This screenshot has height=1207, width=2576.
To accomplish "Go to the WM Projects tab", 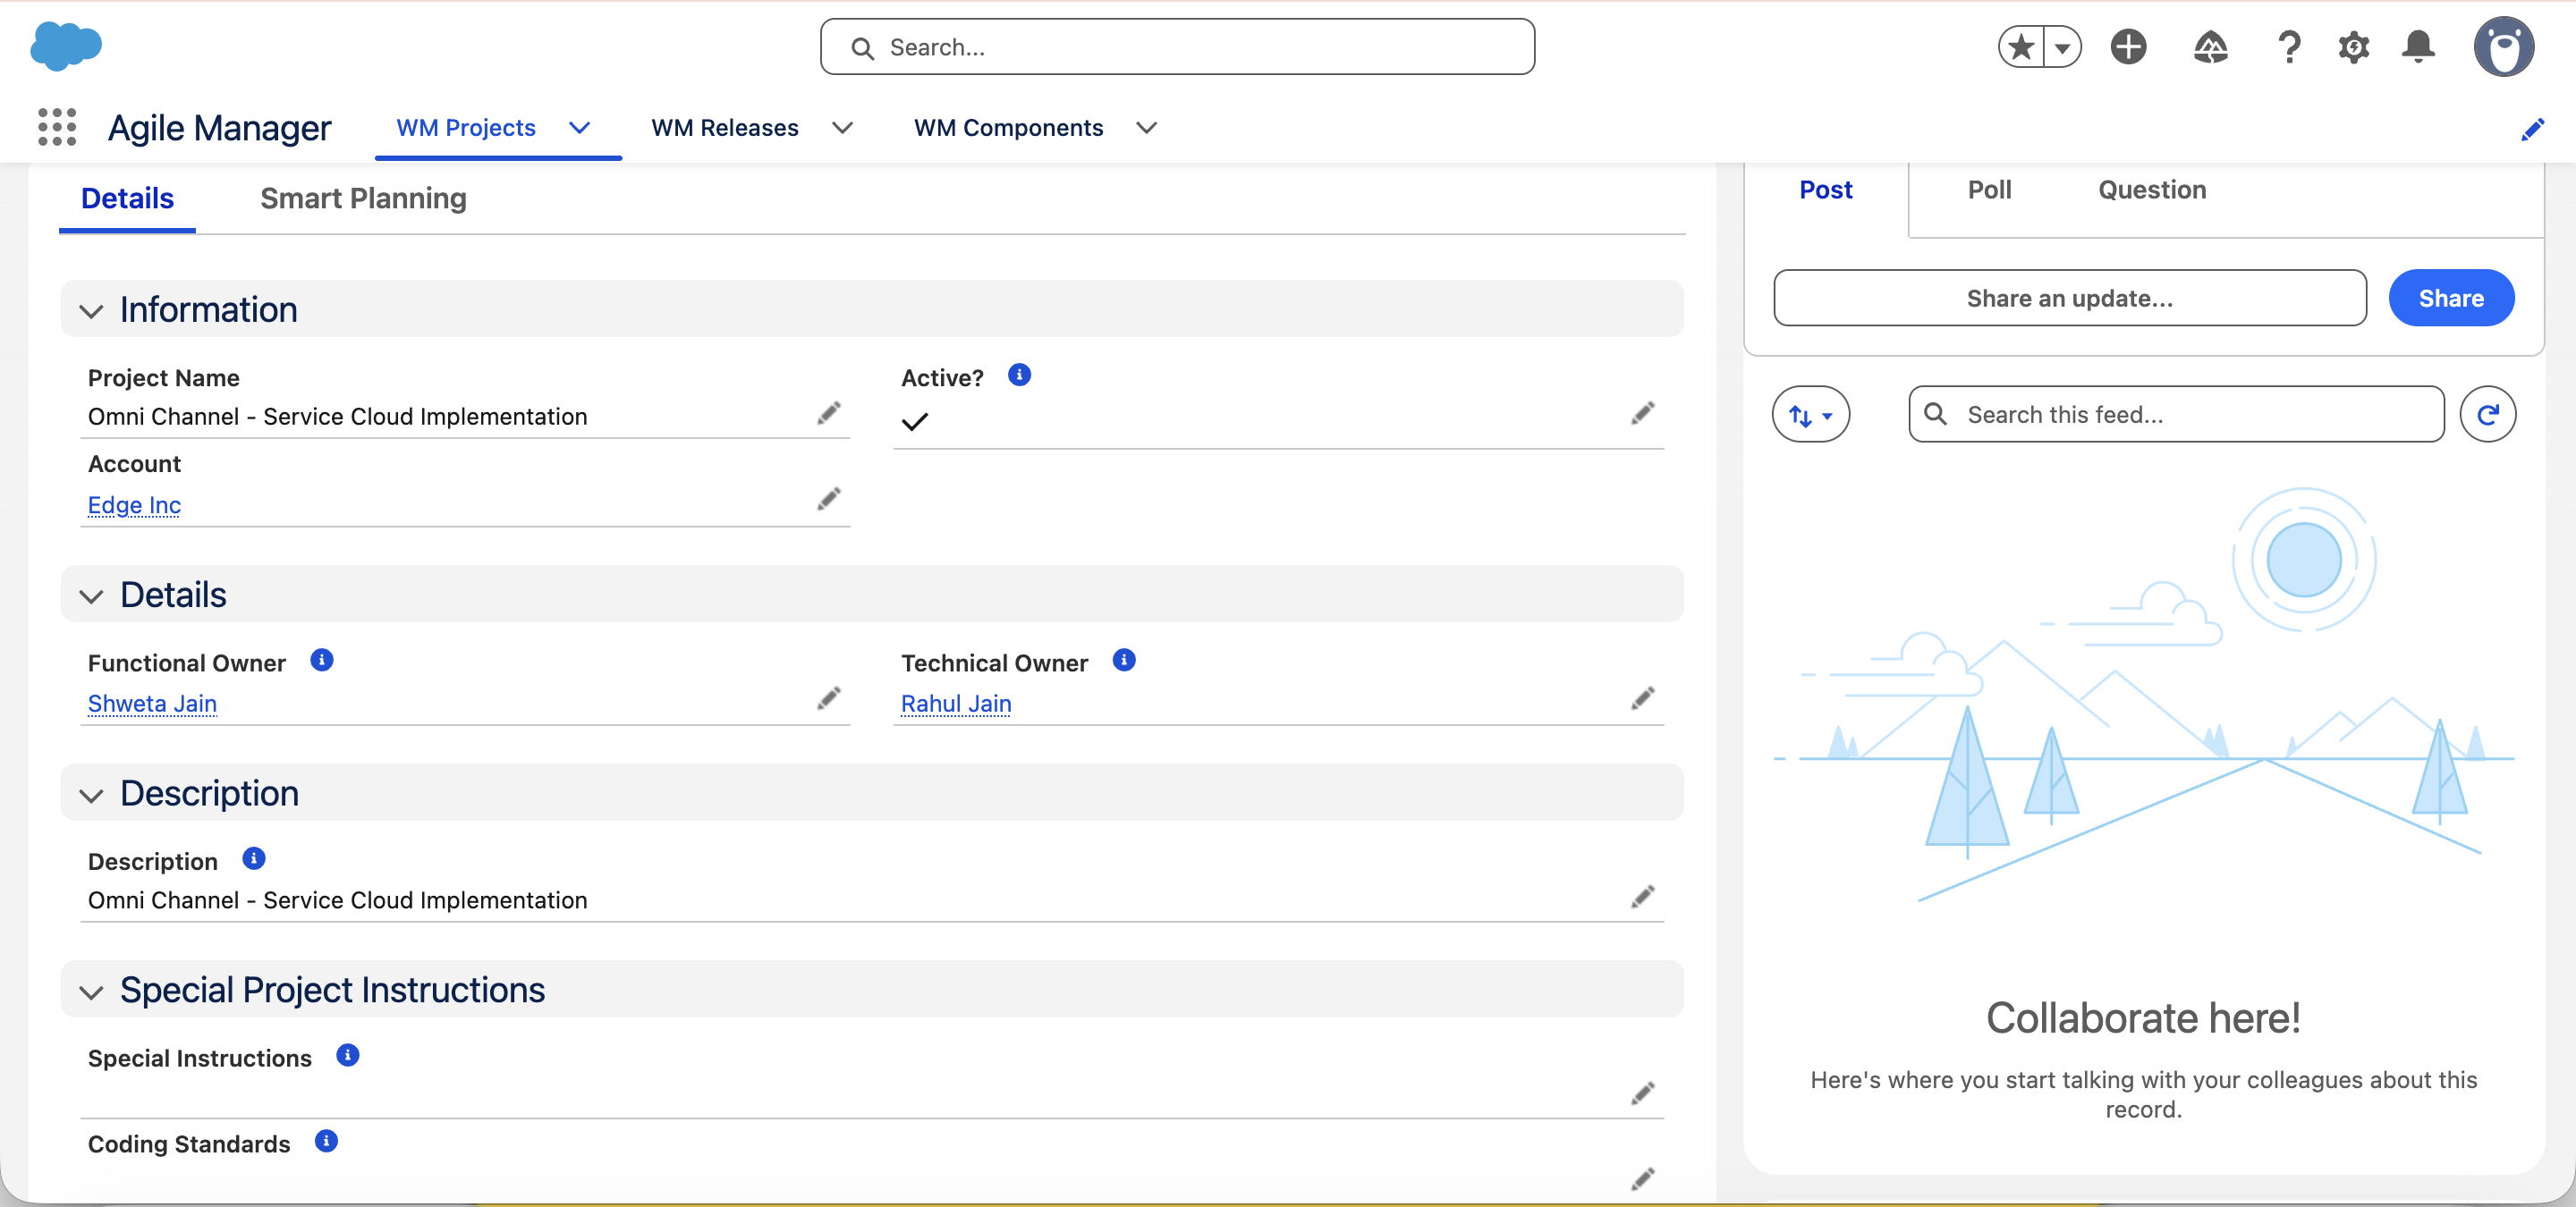I will pyautogui.click(x=466, y=128).
